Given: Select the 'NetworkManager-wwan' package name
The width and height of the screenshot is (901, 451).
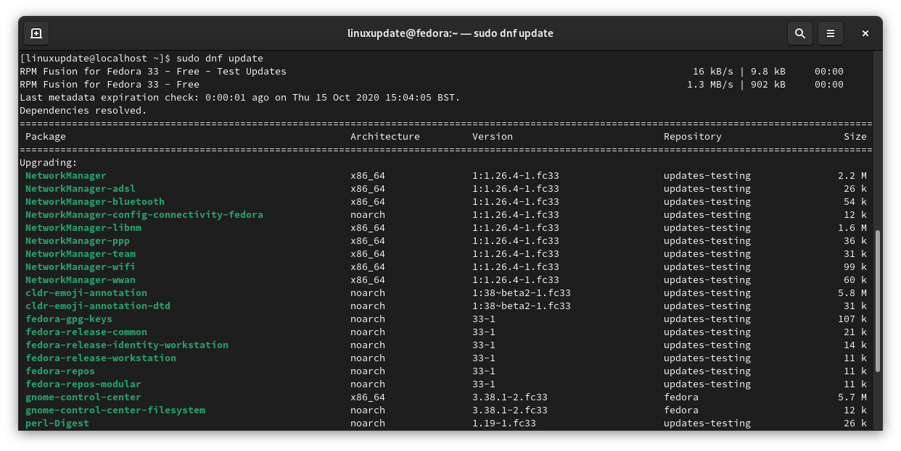Looking at the screenshot, I should (81, 279).
